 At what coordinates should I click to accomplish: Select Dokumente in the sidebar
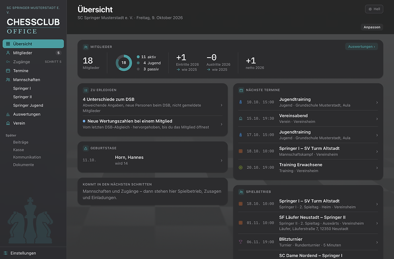pyautogui.click(x=23, y=165)
